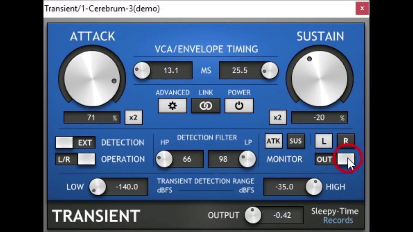Toggle EXT detection switch
Screen dimensions: 413x232
pos(75,142)
